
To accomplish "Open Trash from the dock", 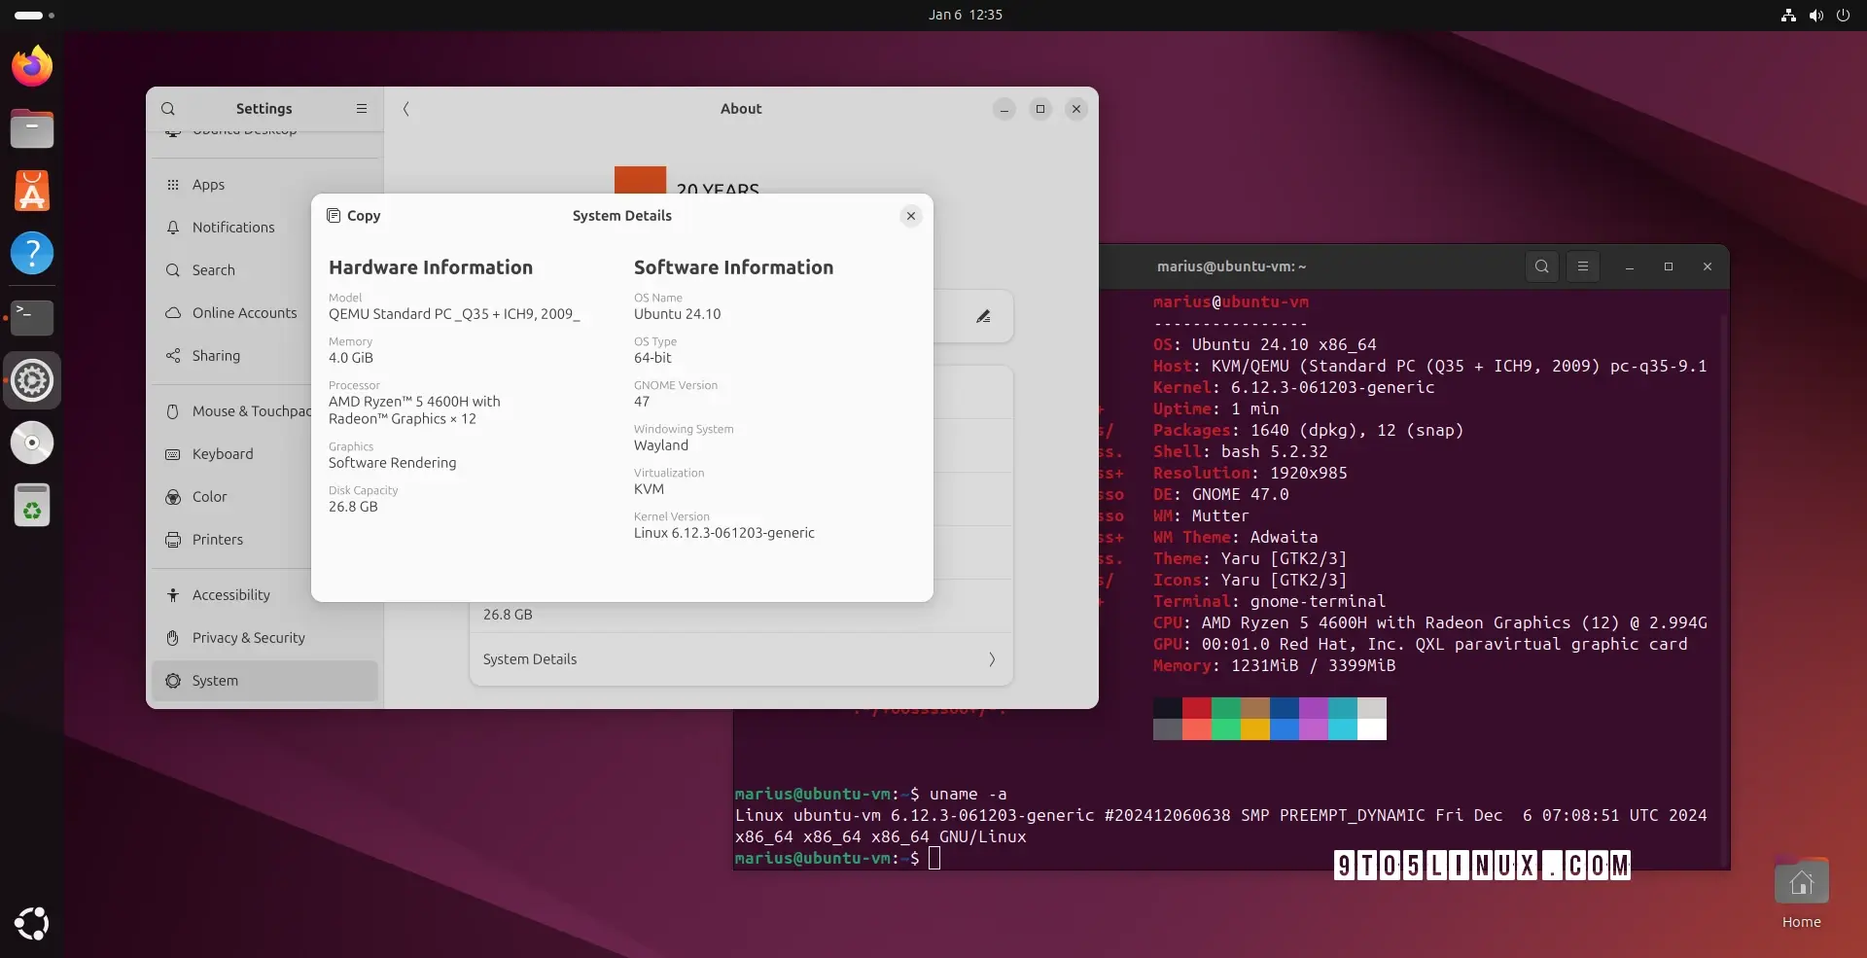I will coord(32,506).
